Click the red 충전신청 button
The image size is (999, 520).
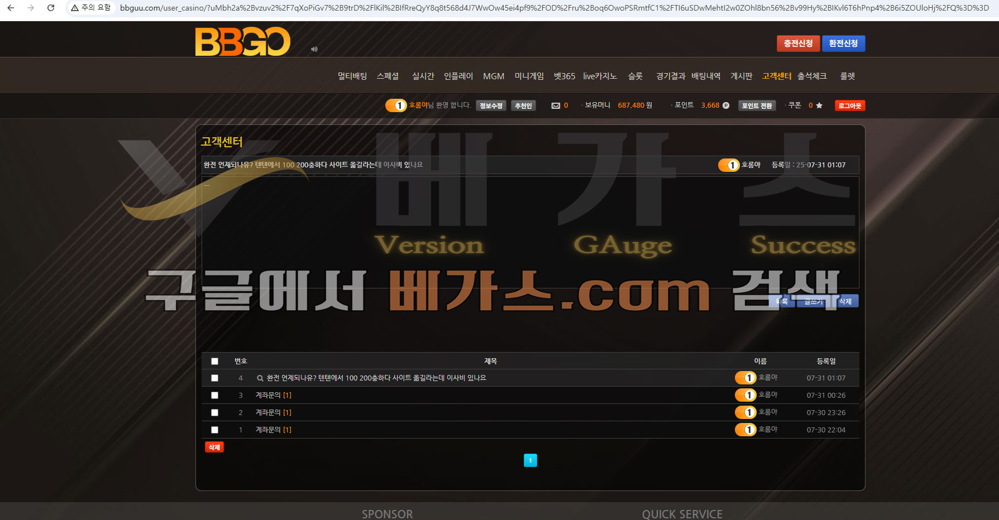click(798, 44)
